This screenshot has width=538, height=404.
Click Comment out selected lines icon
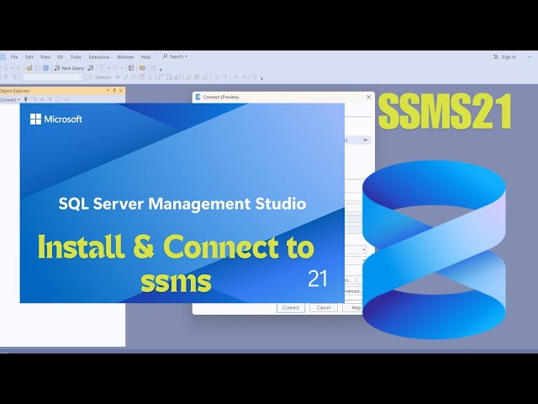(x=217, y=77)
